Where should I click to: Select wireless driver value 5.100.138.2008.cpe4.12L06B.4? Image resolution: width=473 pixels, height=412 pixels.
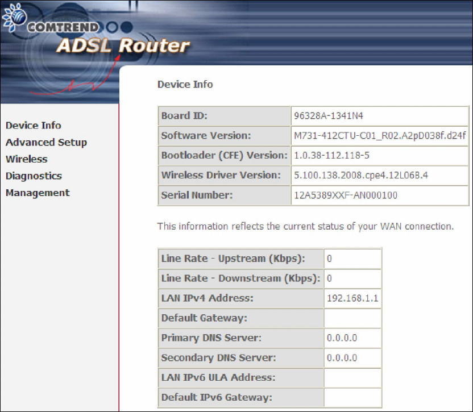(361, 175)
